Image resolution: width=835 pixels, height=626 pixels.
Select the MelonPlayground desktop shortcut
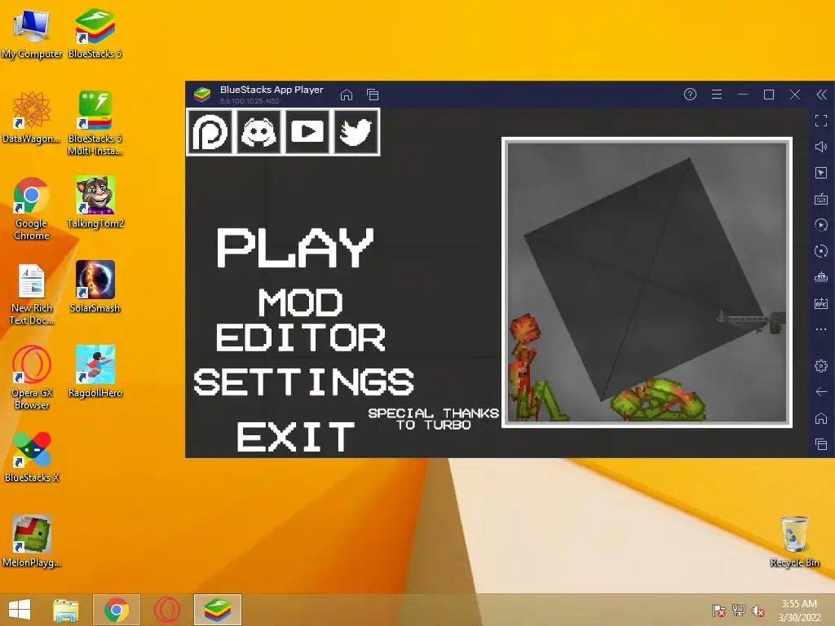(32, 541)
